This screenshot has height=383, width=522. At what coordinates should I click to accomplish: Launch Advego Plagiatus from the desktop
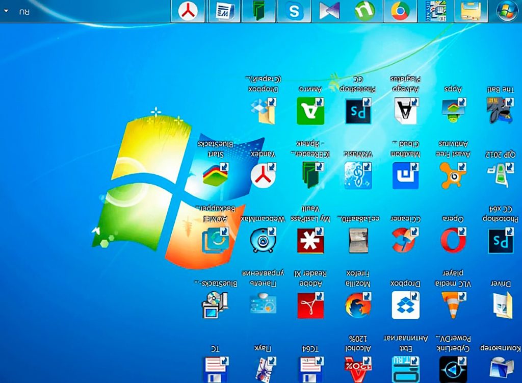click(x=406, y=111)
